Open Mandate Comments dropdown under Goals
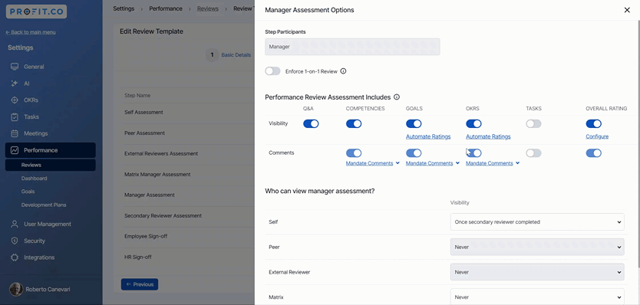This screenshot has width=640, height=305. (433, 163)
